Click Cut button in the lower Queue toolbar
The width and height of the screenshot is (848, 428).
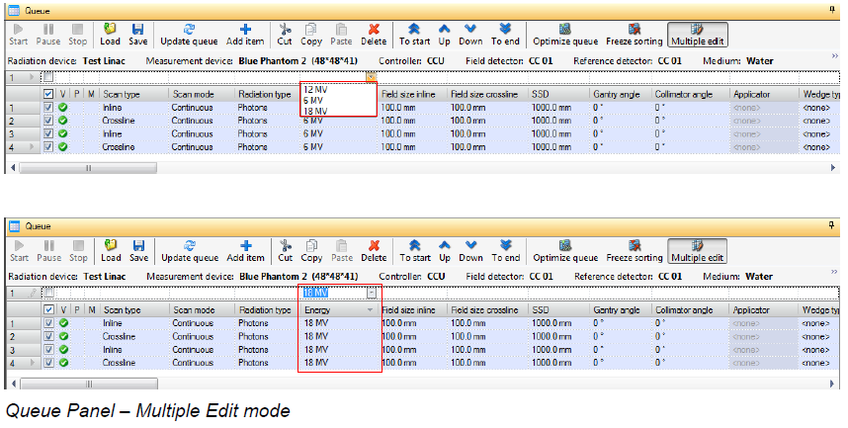(285, 251)
